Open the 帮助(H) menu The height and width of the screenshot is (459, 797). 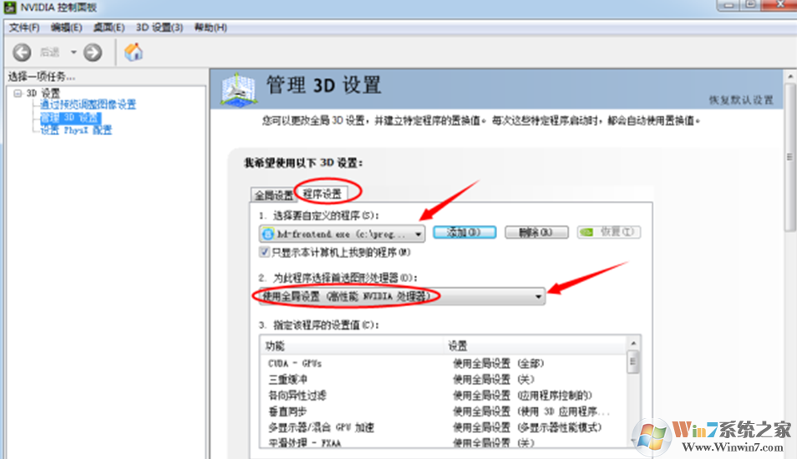tap(211, 28)
